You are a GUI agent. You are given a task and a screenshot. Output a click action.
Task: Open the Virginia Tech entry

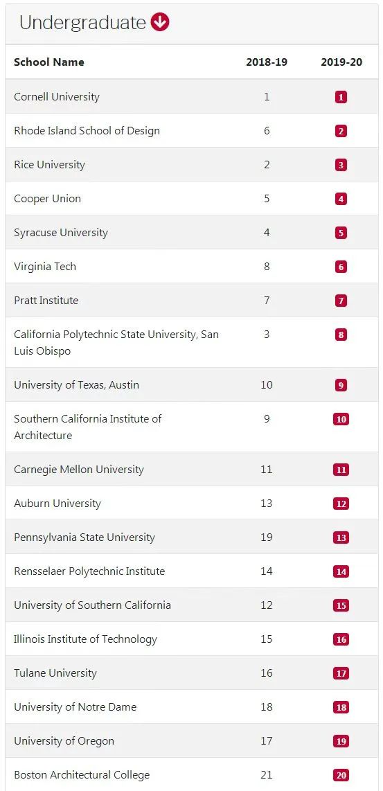tap(45, 267)
